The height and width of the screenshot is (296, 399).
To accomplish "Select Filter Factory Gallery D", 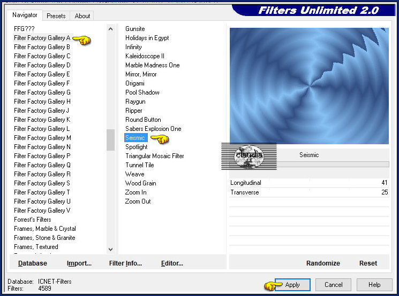I will (42, 65).
